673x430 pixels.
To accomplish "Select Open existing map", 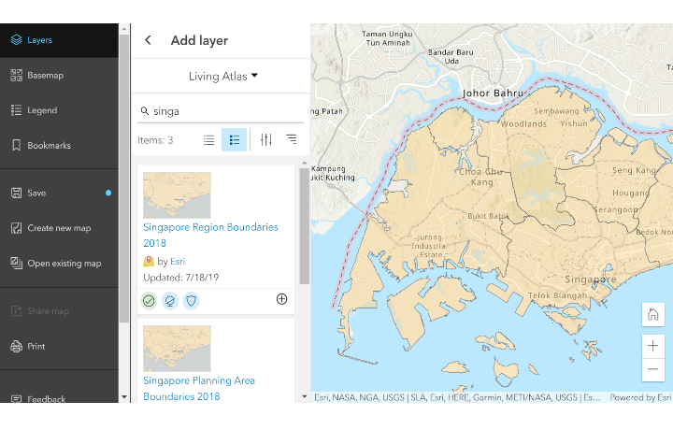I will click(x=59, y=264).
